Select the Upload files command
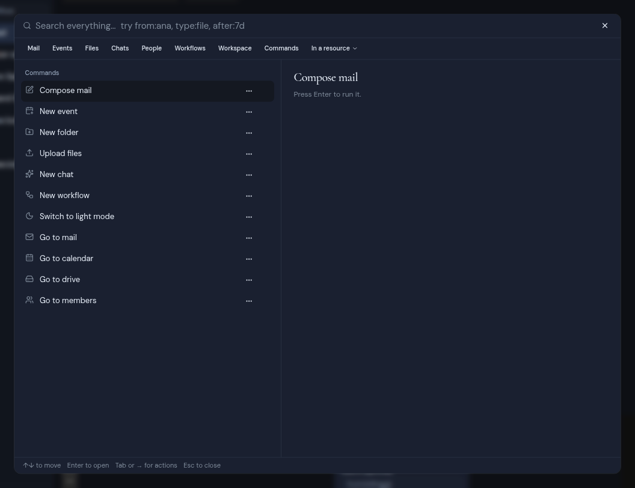Screen dimensions: 635x488 (147, 154)
